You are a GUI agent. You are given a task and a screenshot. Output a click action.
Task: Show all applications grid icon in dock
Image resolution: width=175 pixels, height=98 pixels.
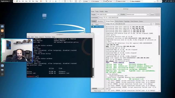(2, 74)
